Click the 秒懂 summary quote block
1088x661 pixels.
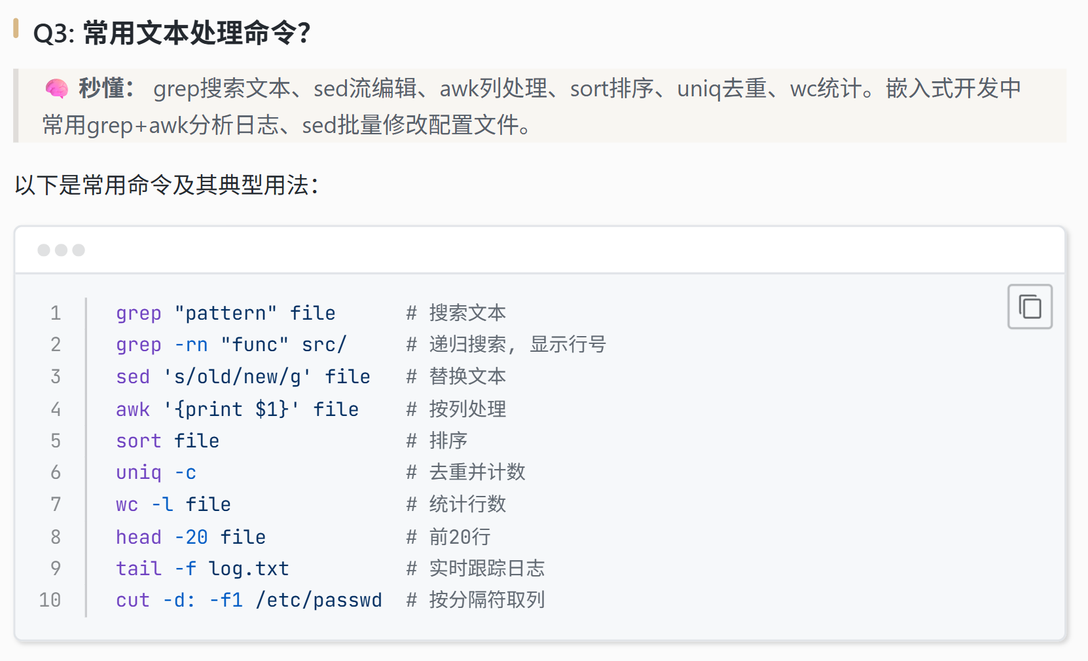[540, 105]
